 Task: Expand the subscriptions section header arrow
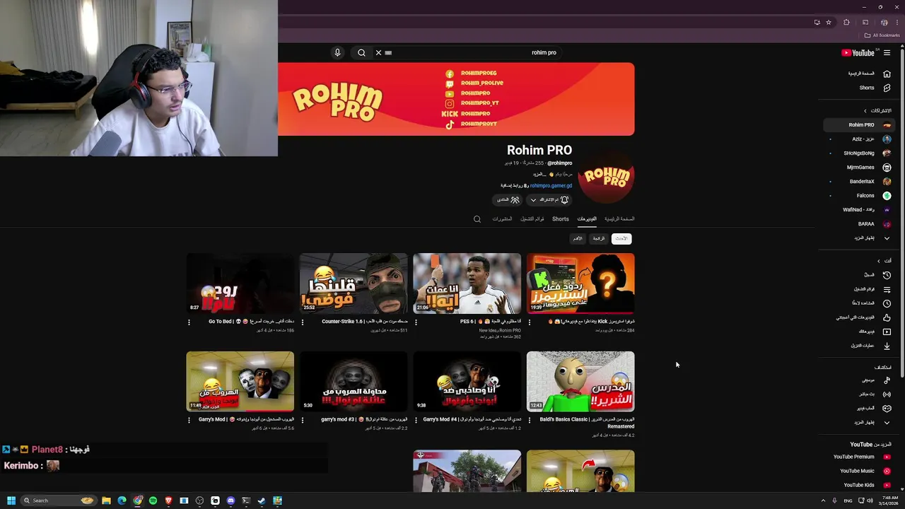(865, 110)
